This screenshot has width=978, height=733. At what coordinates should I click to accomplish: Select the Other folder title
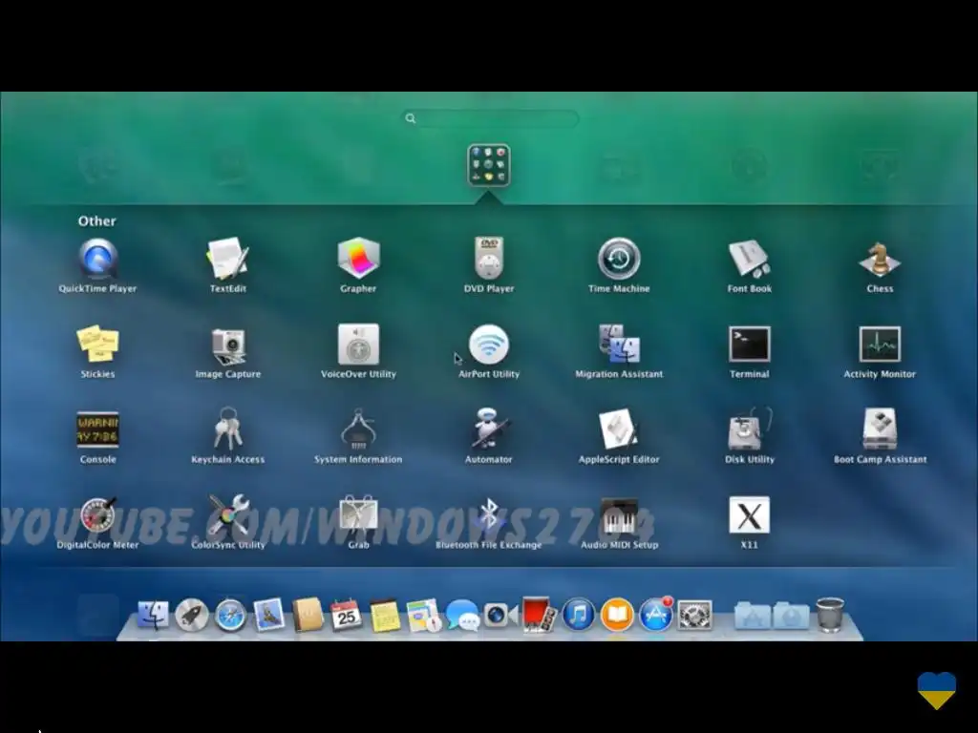(x=97, y=221)
